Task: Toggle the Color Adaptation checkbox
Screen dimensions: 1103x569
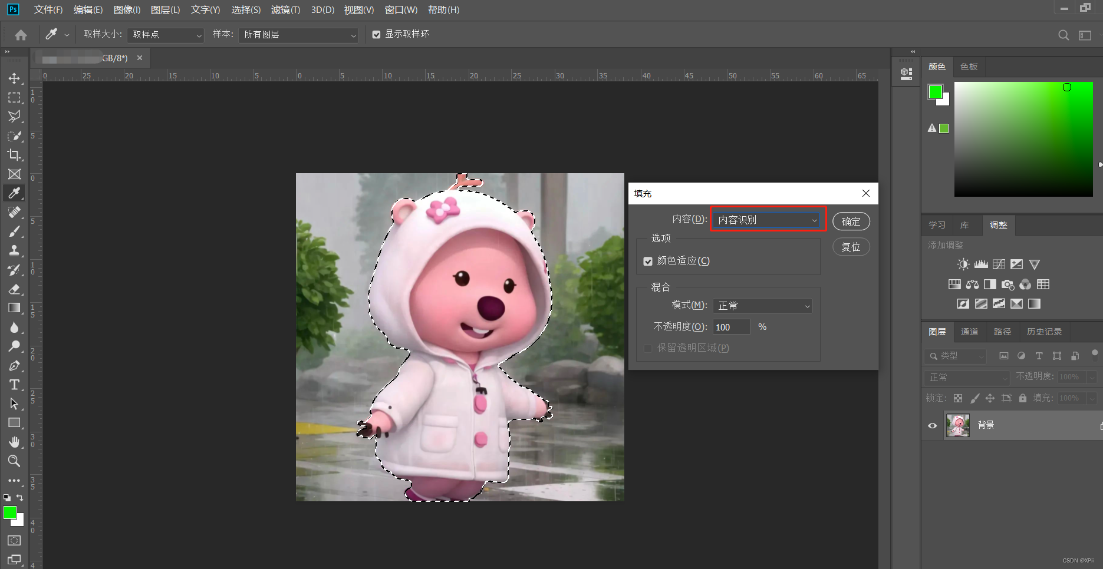Action: pyautogui.click(x=648, y=261)
